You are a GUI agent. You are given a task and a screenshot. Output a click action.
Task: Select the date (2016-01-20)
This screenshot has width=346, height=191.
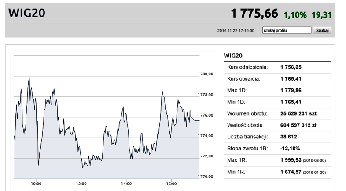tap(314, 173)
